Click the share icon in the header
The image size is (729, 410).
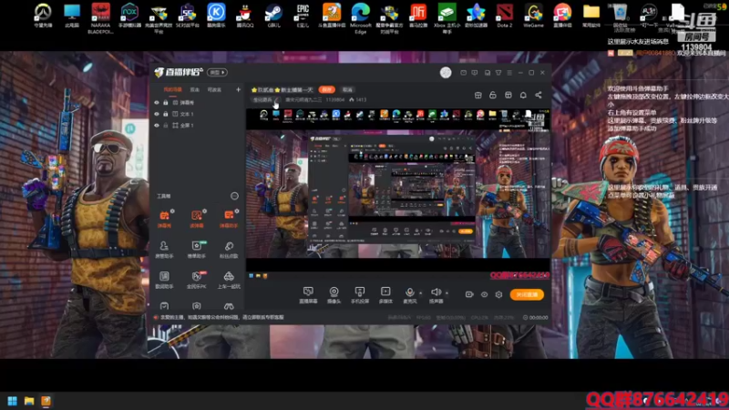point(539,95)
